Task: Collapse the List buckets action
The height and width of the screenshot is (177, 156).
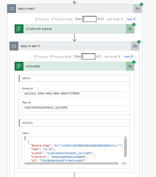Action: click(x=75, y=66)
